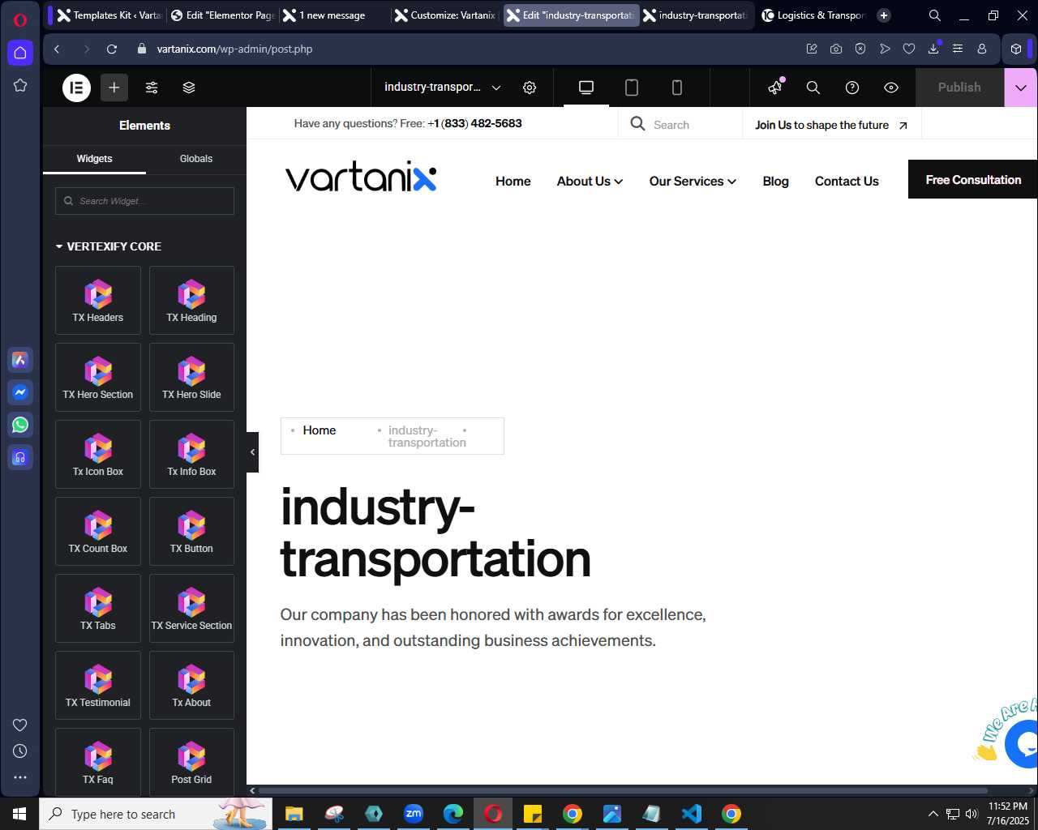Switch to desktop preview mode
This screenshot has width=1038, height=830.
(586, 88)
